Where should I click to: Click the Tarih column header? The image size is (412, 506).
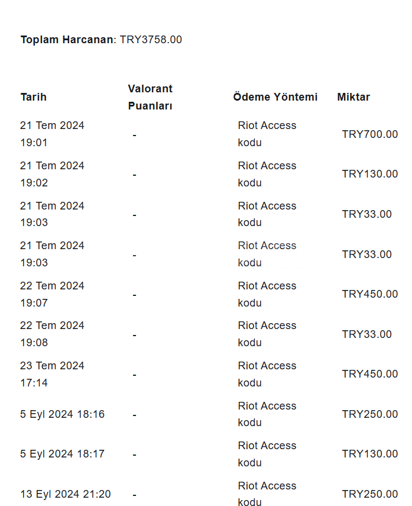tap(34, 97)
